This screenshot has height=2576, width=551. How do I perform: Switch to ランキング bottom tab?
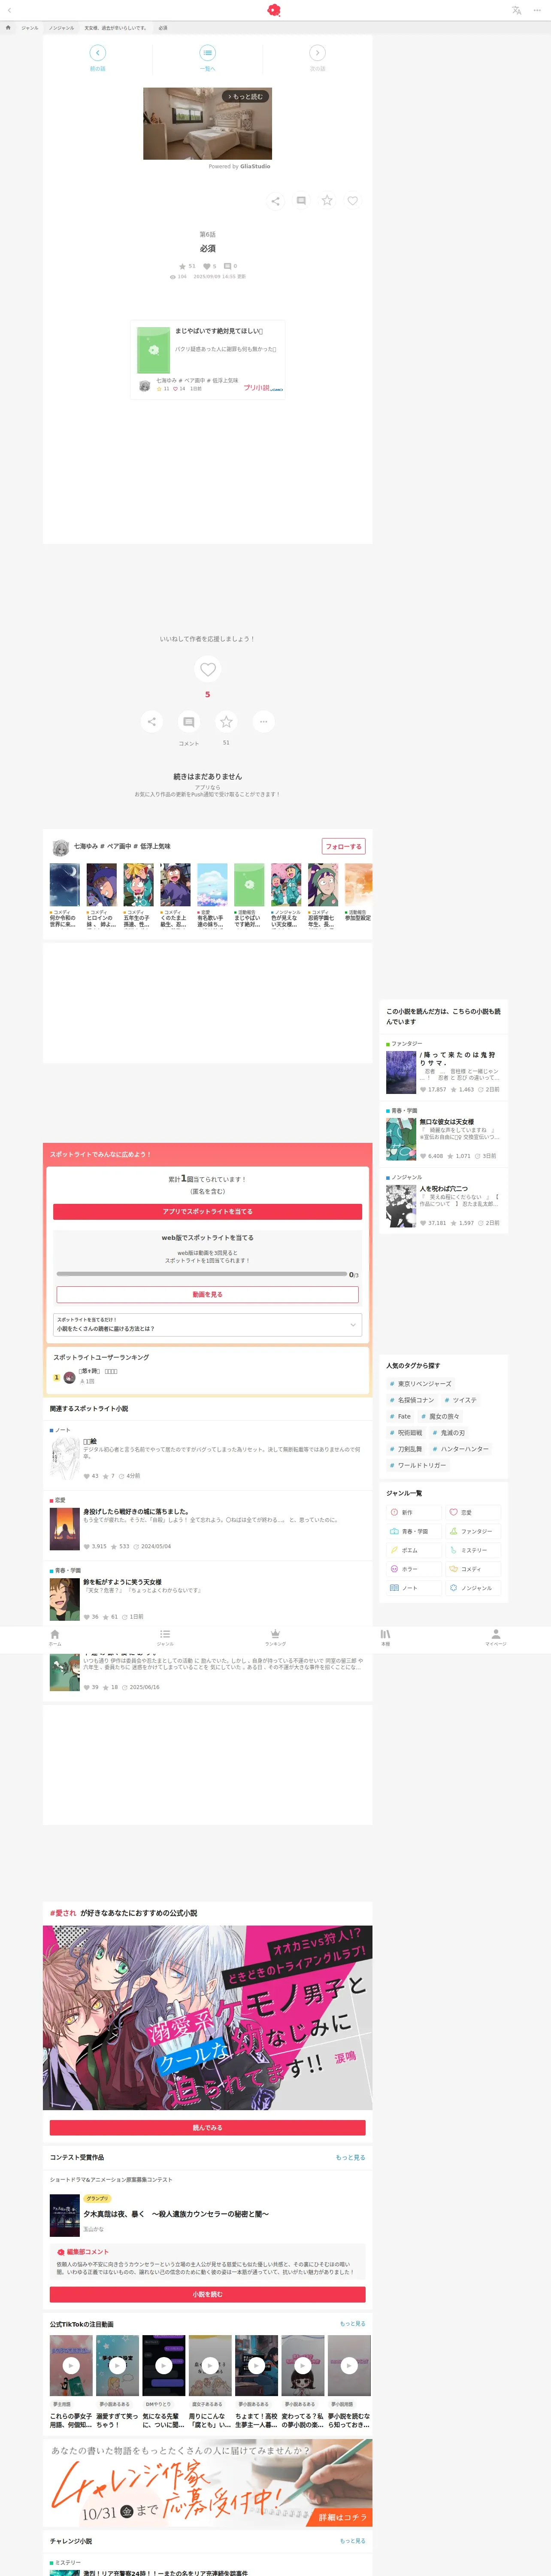[275, 1637]
